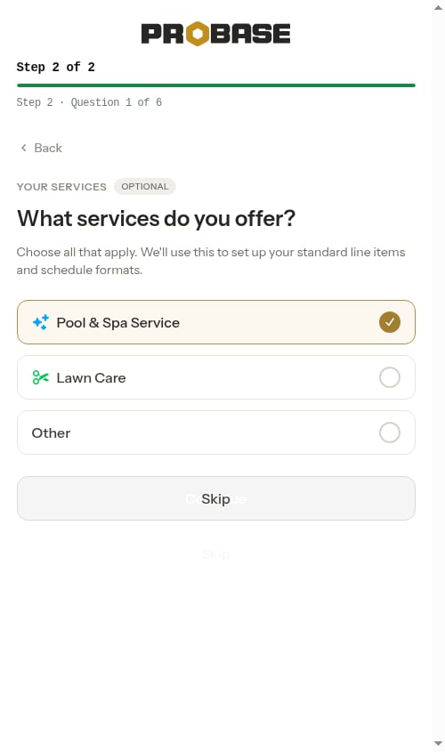The height and width of the screenshot is (752, 445).
Task: Tick the Lawn Care selection circle
Action: tap(390, 377)
